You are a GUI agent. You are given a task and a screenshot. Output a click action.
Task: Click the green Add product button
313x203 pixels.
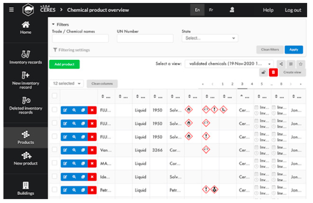coord(64,64)
